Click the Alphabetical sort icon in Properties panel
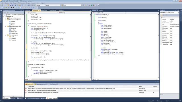Screen dimensions: 182x102 click(x=164, y=15)
